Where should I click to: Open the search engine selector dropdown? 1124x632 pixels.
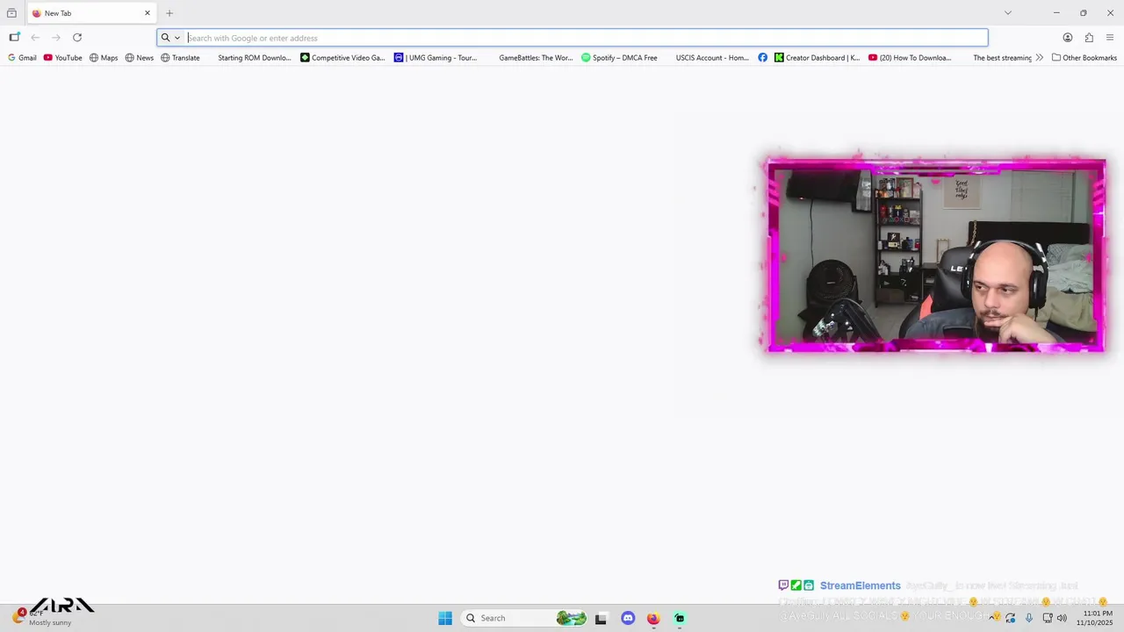(170, 38)
